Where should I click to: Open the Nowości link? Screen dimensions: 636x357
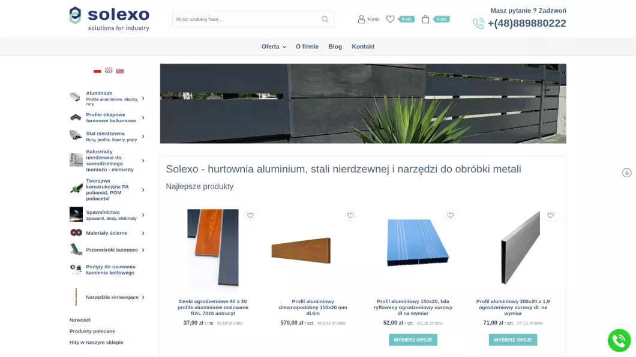click(80, 320)
